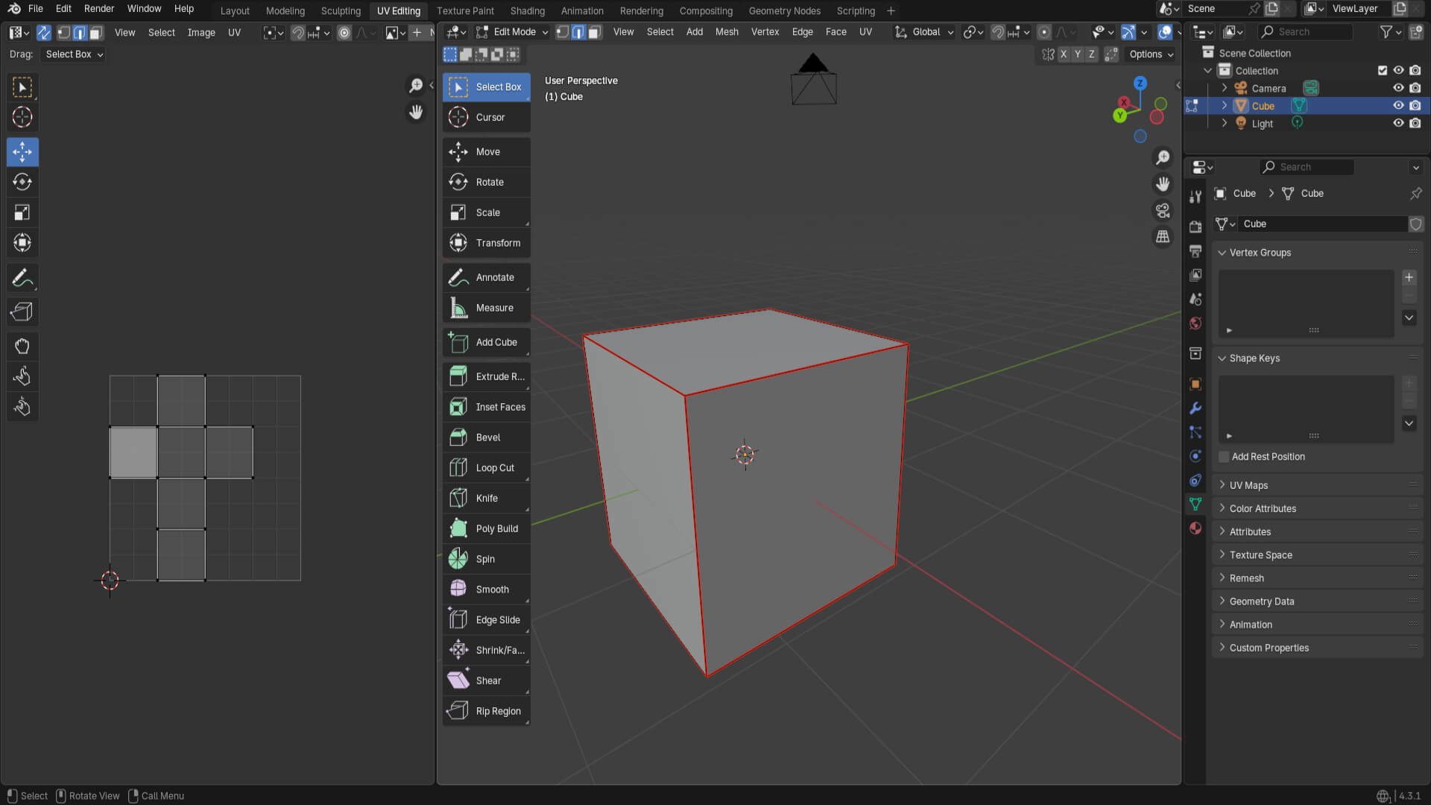Open the Mesh menu
This screenshot has height=805, width=1431.
727,32
